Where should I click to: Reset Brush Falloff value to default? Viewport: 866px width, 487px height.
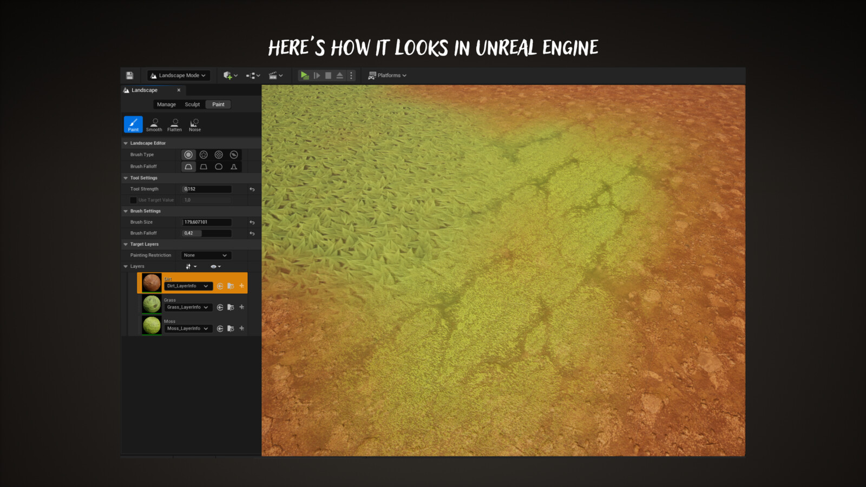tap(252, 234)
